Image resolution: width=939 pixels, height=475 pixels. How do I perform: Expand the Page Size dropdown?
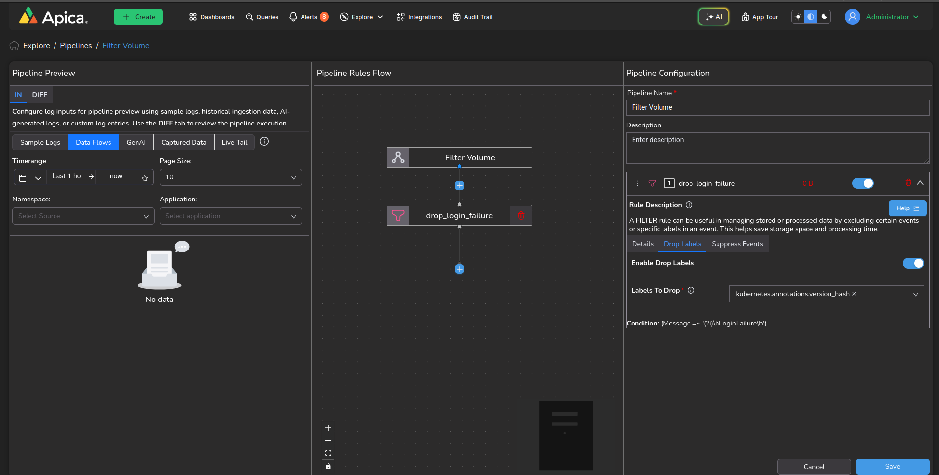230,177
